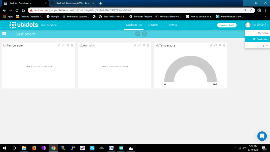This screenshot has width=270, height=152.
Task: Reload the page in Chrome
Action: click(17, 10)
